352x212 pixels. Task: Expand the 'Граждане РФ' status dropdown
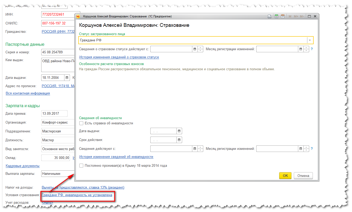310,40
